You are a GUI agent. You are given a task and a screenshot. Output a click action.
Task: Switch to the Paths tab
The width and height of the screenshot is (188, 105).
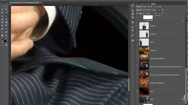click(x=148, y=4)
